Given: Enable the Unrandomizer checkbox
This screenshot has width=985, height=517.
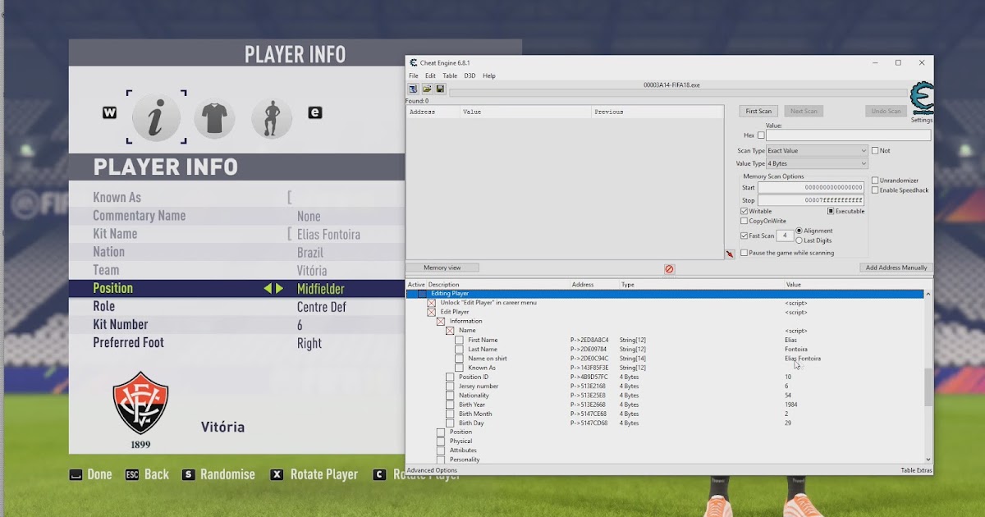Looking at the screenshot, I should pyautogui.click(x=875, y=181).
